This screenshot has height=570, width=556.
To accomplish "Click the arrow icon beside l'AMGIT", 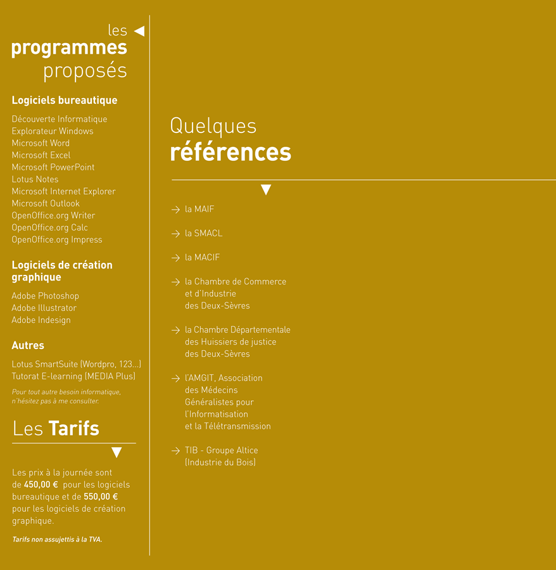I will [x=175, y=379].
